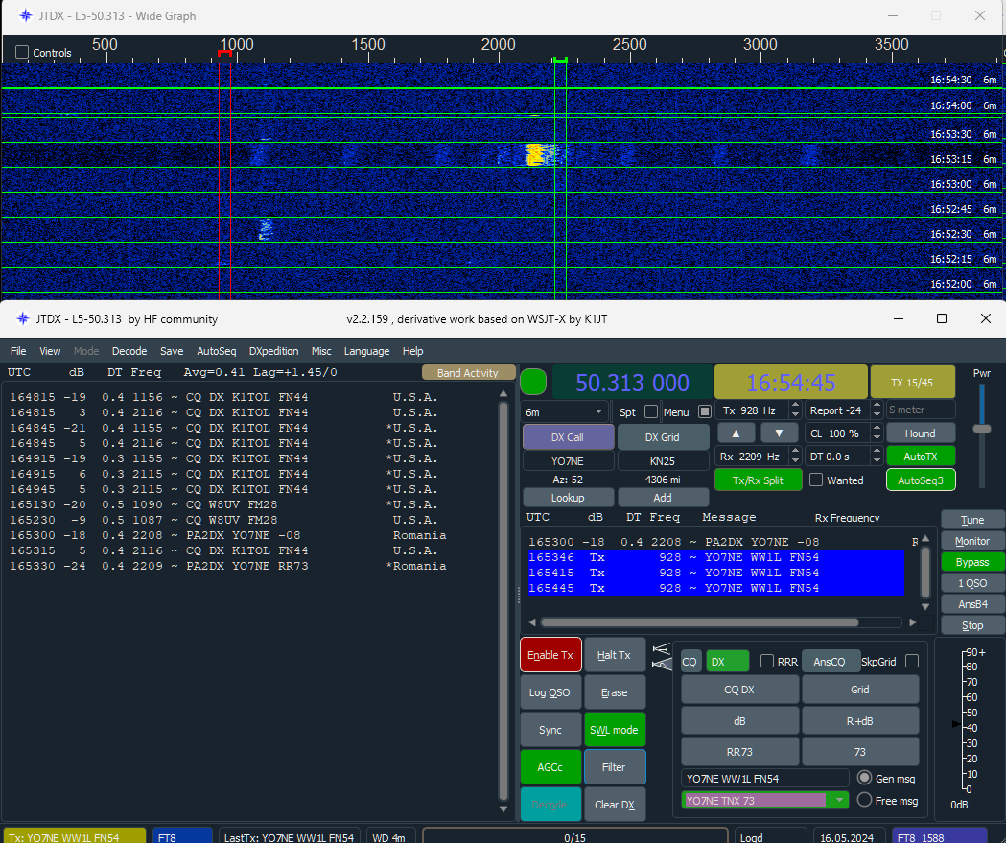Image resolution: width=1006 pixels, height=843 pixels.
Task: Click the Enable Tx button
Action: [550, 655]
